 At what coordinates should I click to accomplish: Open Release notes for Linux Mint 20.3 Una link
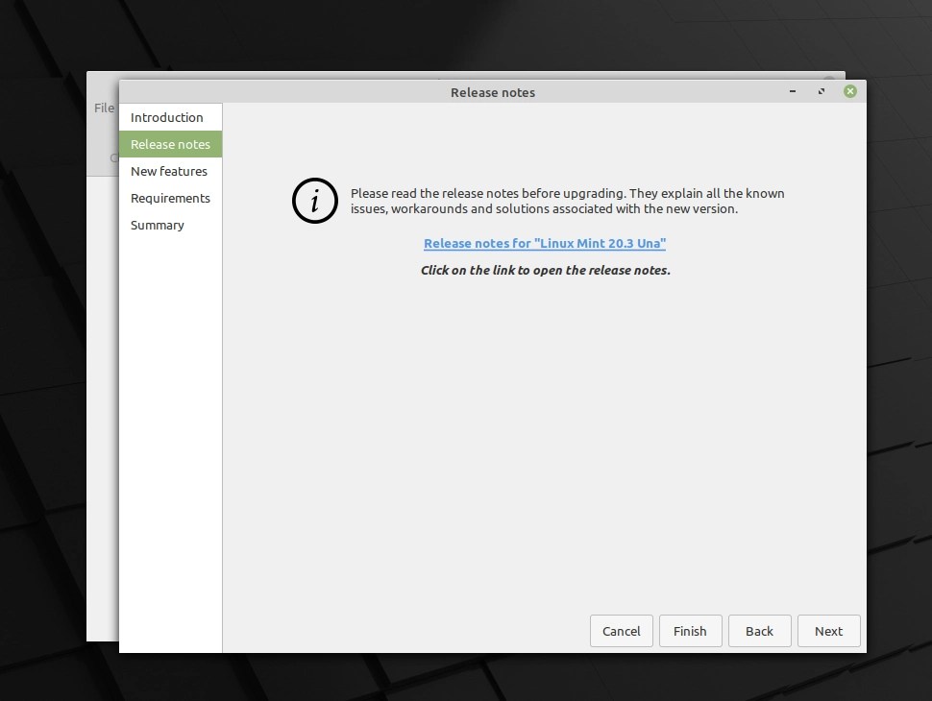[x=545, y=243]
